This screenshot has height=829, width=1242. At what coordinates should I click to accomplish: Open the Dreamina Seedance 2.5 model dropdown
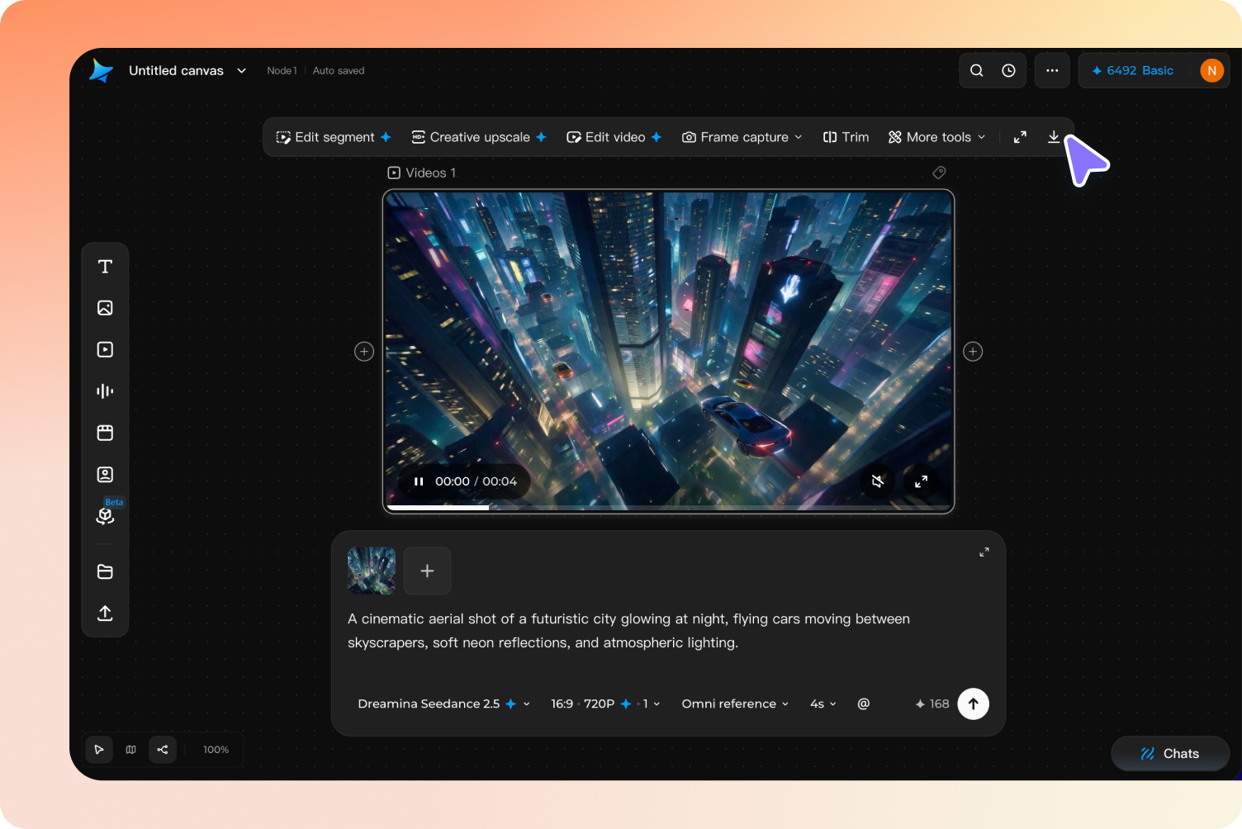(443, 703)
